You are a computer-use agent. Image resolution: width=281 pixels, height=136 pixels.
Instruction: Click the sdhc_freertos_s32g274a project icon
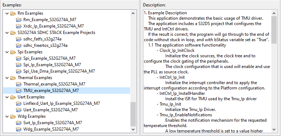pos(19,45)
